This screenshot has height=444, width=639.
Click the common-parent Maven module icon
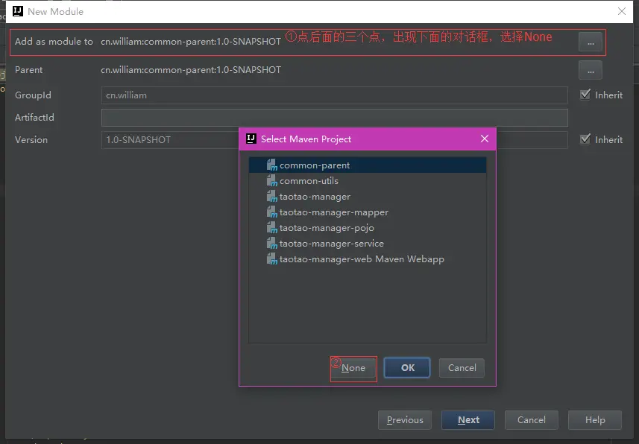click(272, 165)
